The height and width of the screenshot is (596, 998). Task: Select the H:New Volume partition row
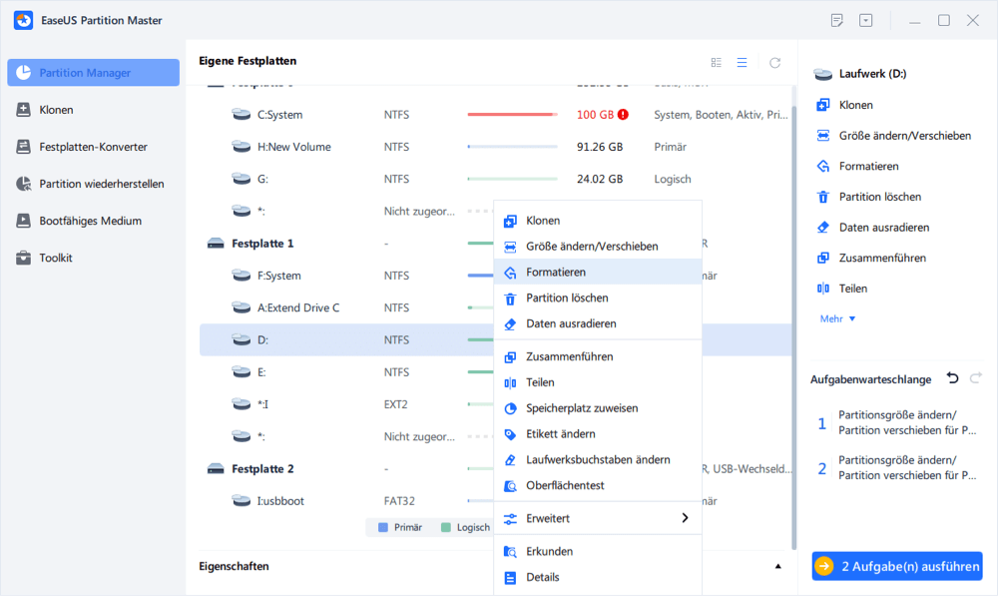point(495,147)
